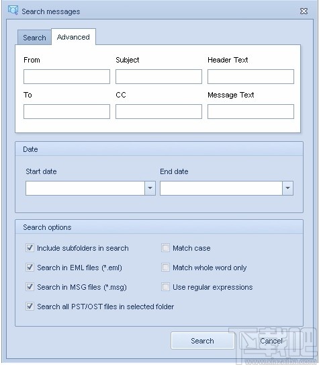319x365 pixels.
Task: Switch to the Search tab
Action: (x=34, y=38)
